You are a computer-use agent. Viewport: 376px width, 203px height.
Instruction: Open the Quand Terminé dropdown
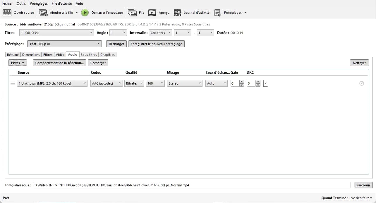(361, 198)
